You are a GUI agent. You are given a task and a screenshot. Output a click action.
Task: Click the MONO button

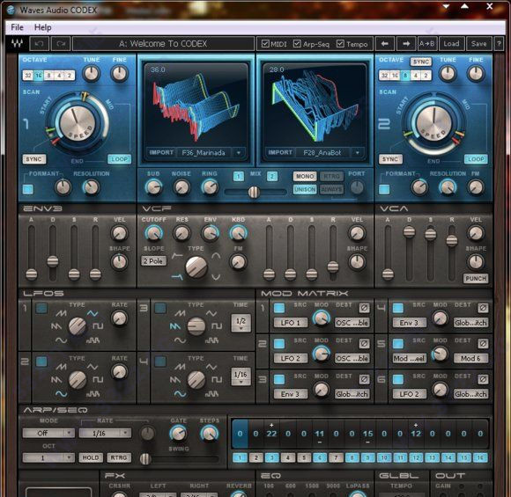click(x=305, y=176)
